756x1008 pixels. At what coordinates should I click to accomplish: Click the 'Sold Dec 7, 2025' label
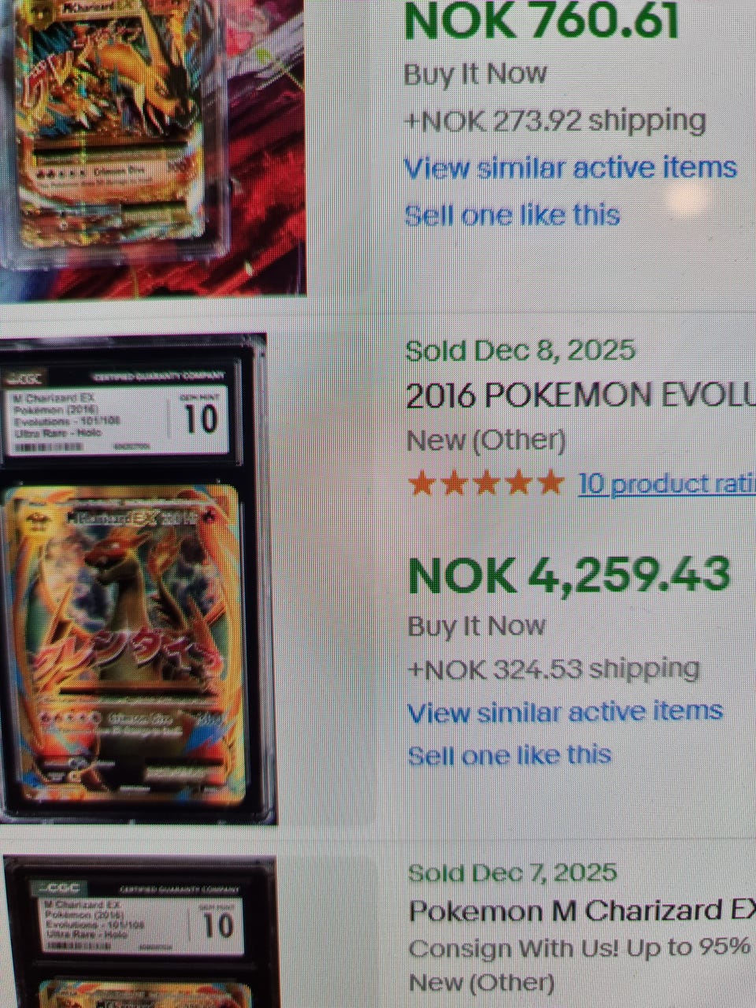513,873
